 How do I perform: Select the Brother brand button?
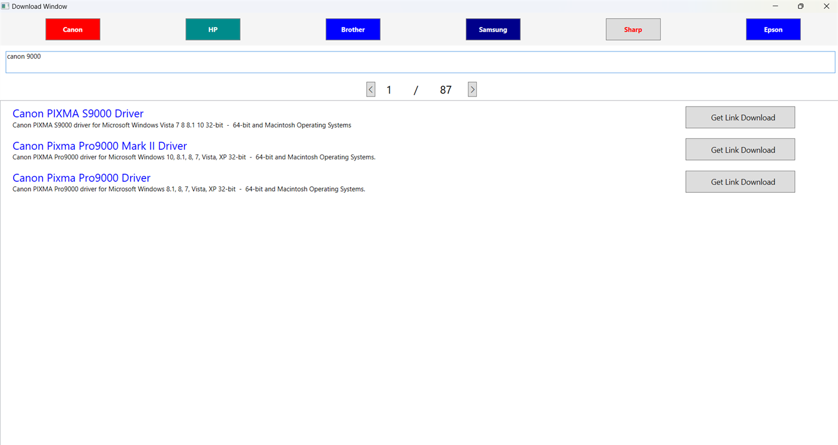(353, 29)
